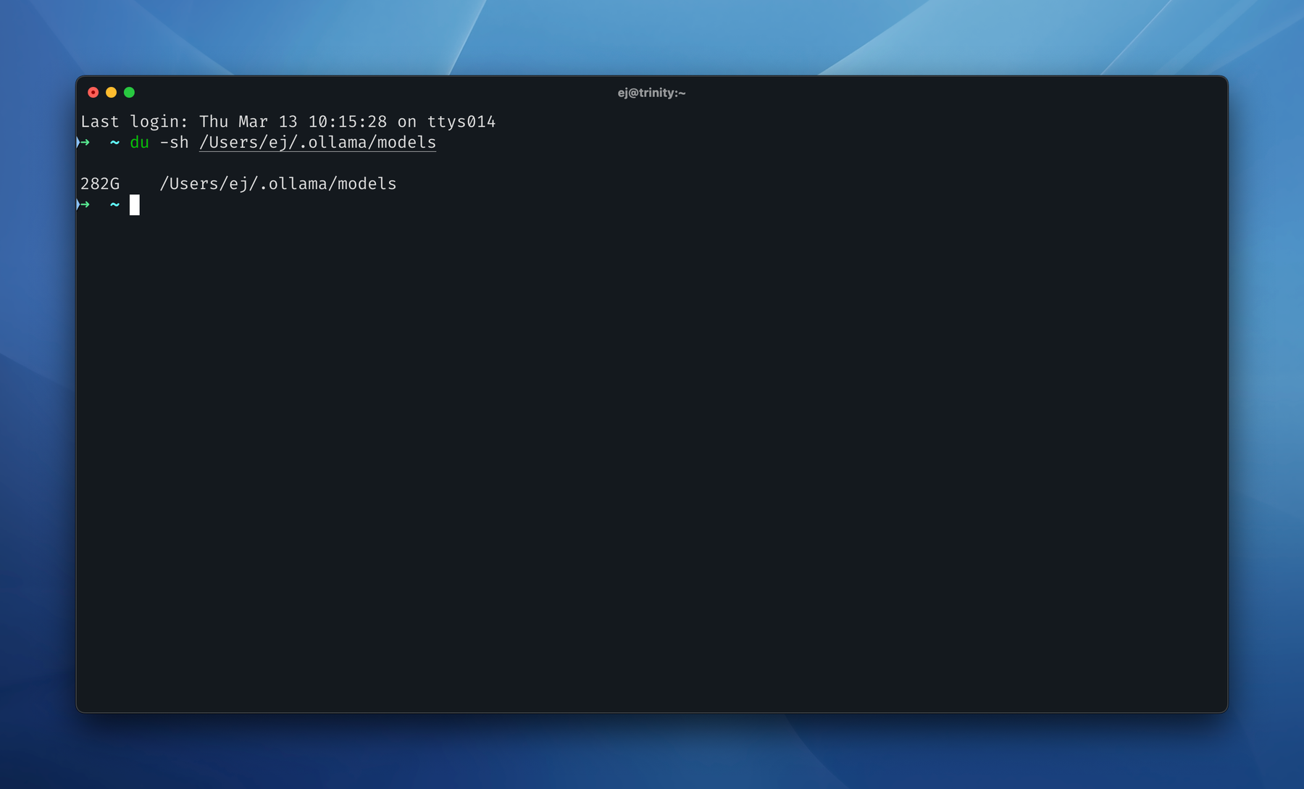Click the arrow on the empty prompt
This screenshot has width=1304, height=789.
click(84, 205)
